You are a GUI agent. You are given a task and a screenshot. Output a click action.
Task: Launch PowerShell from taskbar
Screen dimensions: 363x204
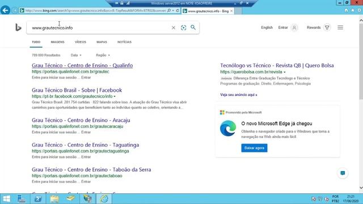click(x=38, y=199)
